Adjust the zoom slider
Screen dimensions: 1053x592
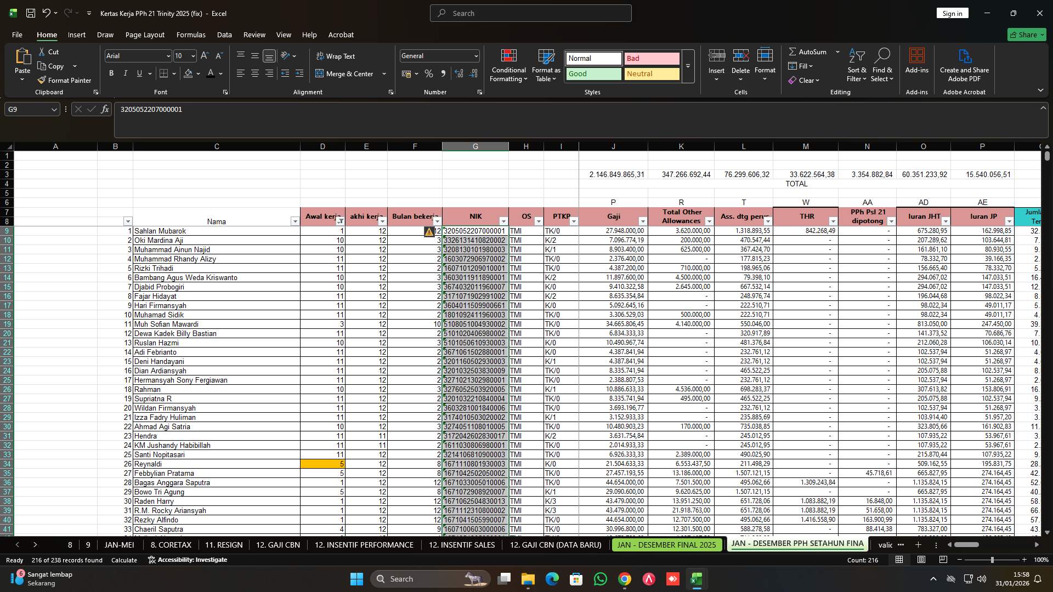(992, 560)
